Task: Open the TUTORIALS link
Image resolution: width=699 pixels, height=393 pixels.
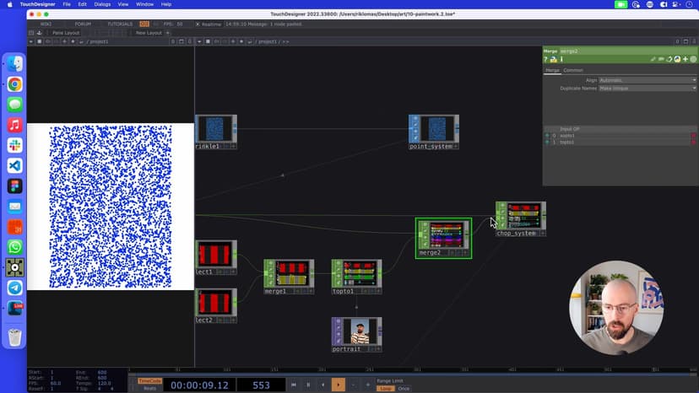Action: tap(120, 24)
